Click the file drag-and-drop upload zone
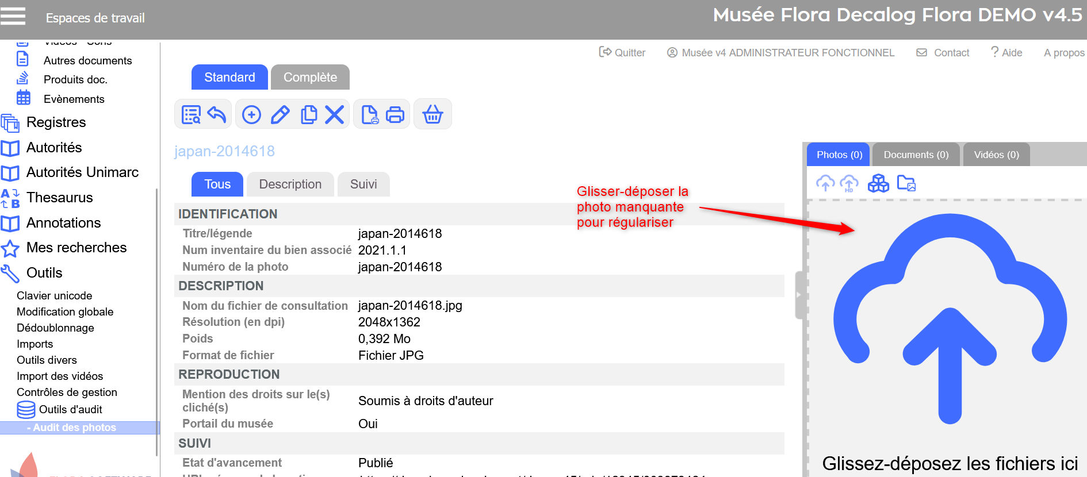The height and width of the screenshot is (477, 1087). [x=949, y=333]
